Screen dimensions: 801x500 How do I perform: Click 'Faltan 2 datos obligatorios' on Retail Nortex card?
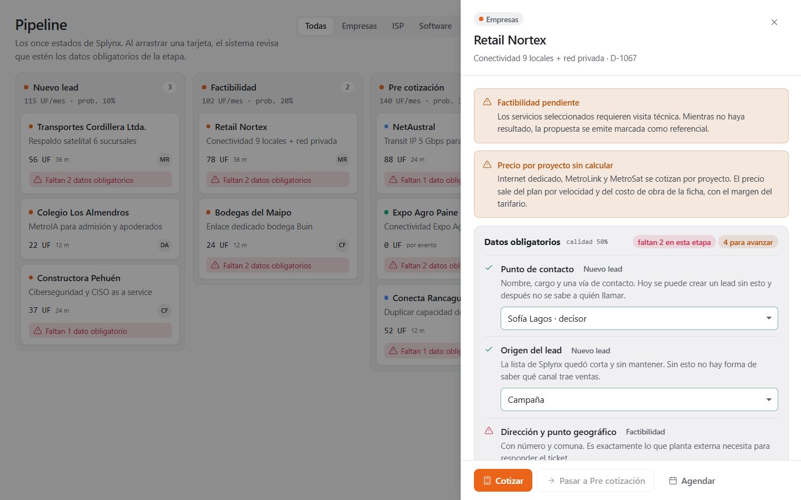(x=278, y=180)
